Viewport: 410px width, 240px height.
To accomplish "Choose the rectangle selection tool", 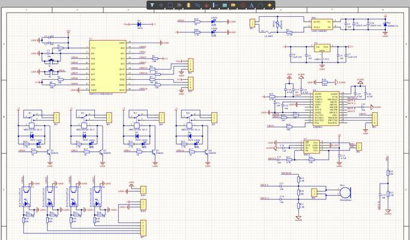I will (170, 5).
